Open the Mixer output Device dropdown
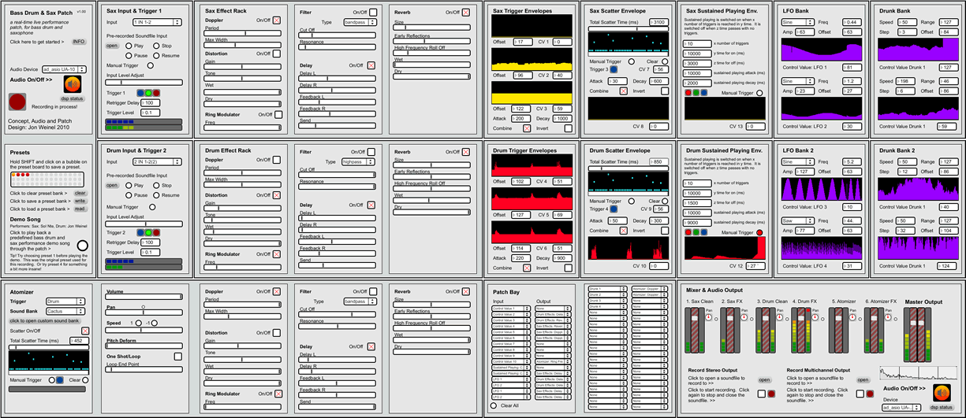The image size is (966, 418). click(x=900, y=407)
